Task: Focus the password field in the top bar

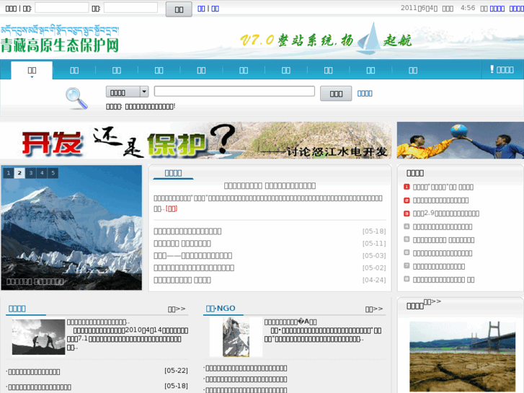Action: point(130,8)
